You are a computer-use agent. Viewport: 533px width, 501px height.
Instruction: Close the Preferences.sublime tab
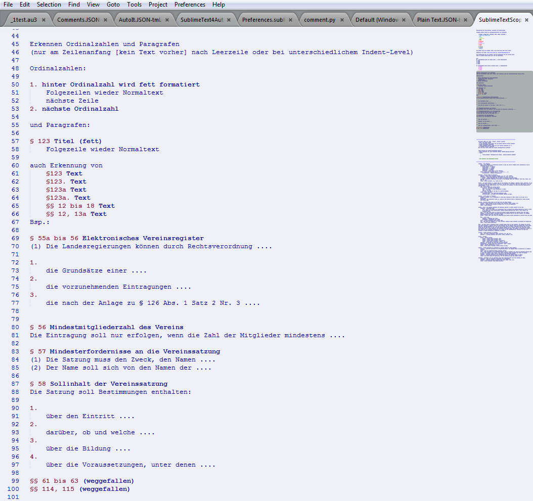(290, 20)
